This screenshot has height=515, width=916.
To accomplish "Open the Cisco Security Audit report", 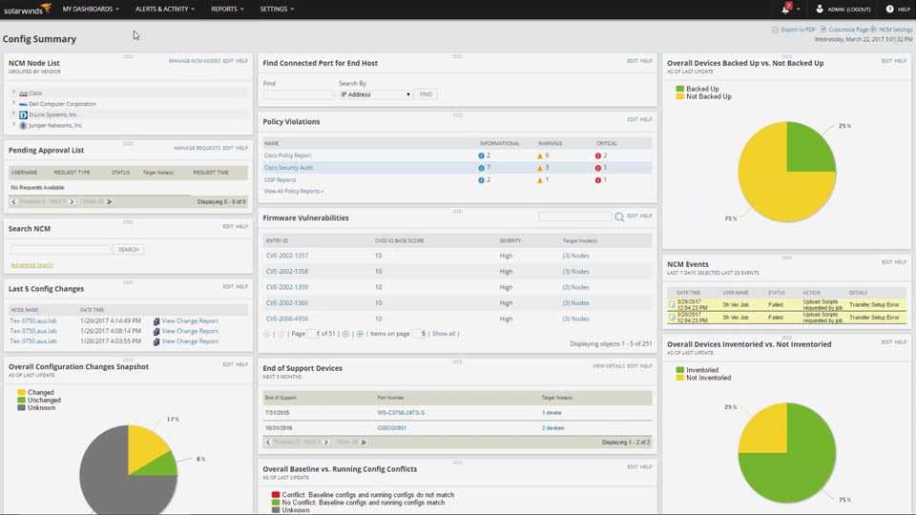I will (288, 168).
